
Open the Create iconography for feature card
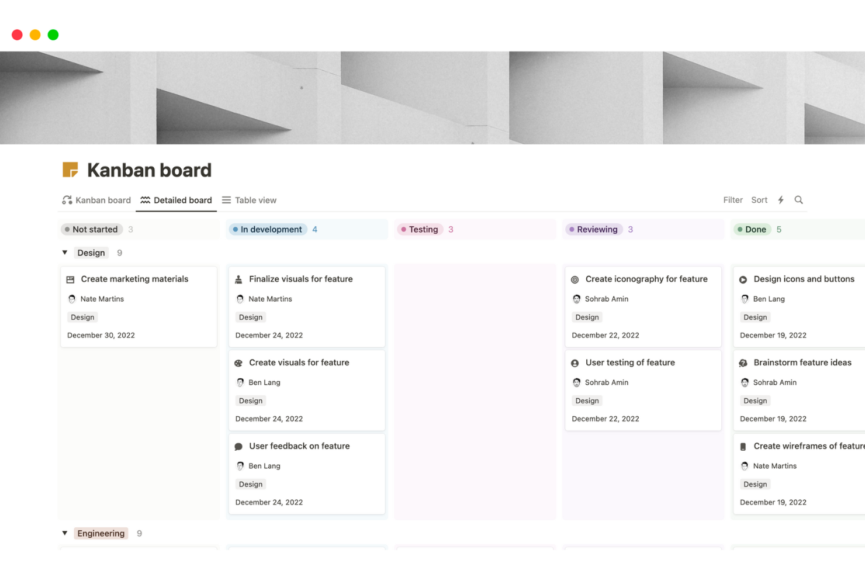click(646, 279)
